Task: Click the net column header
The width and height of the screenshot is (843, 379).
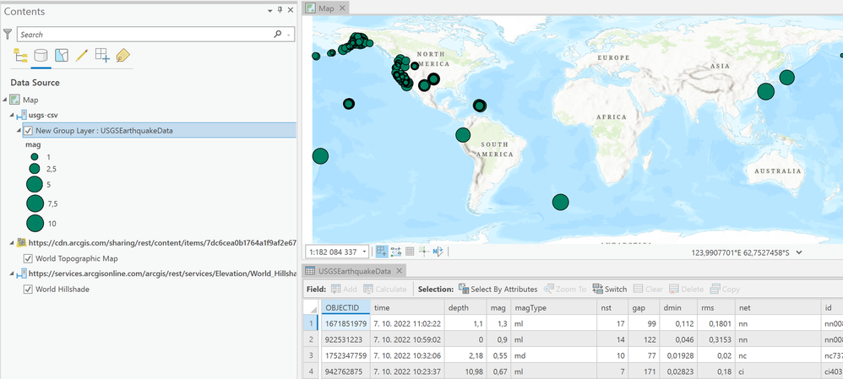Action: click(777, 308)
